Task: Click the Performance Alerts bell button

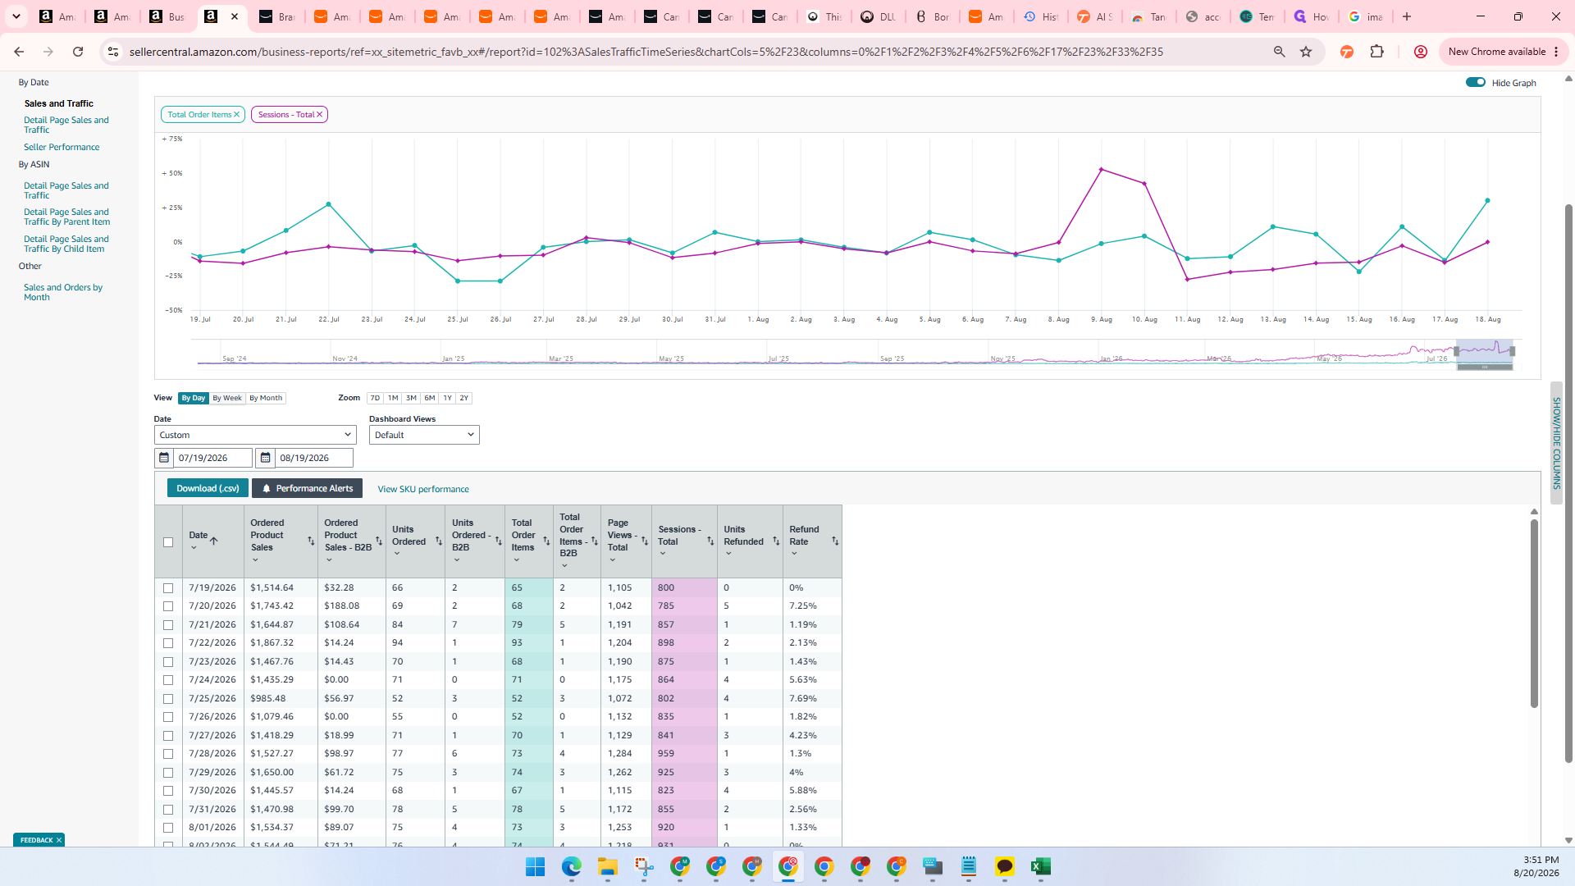Action: pos(307,488)
